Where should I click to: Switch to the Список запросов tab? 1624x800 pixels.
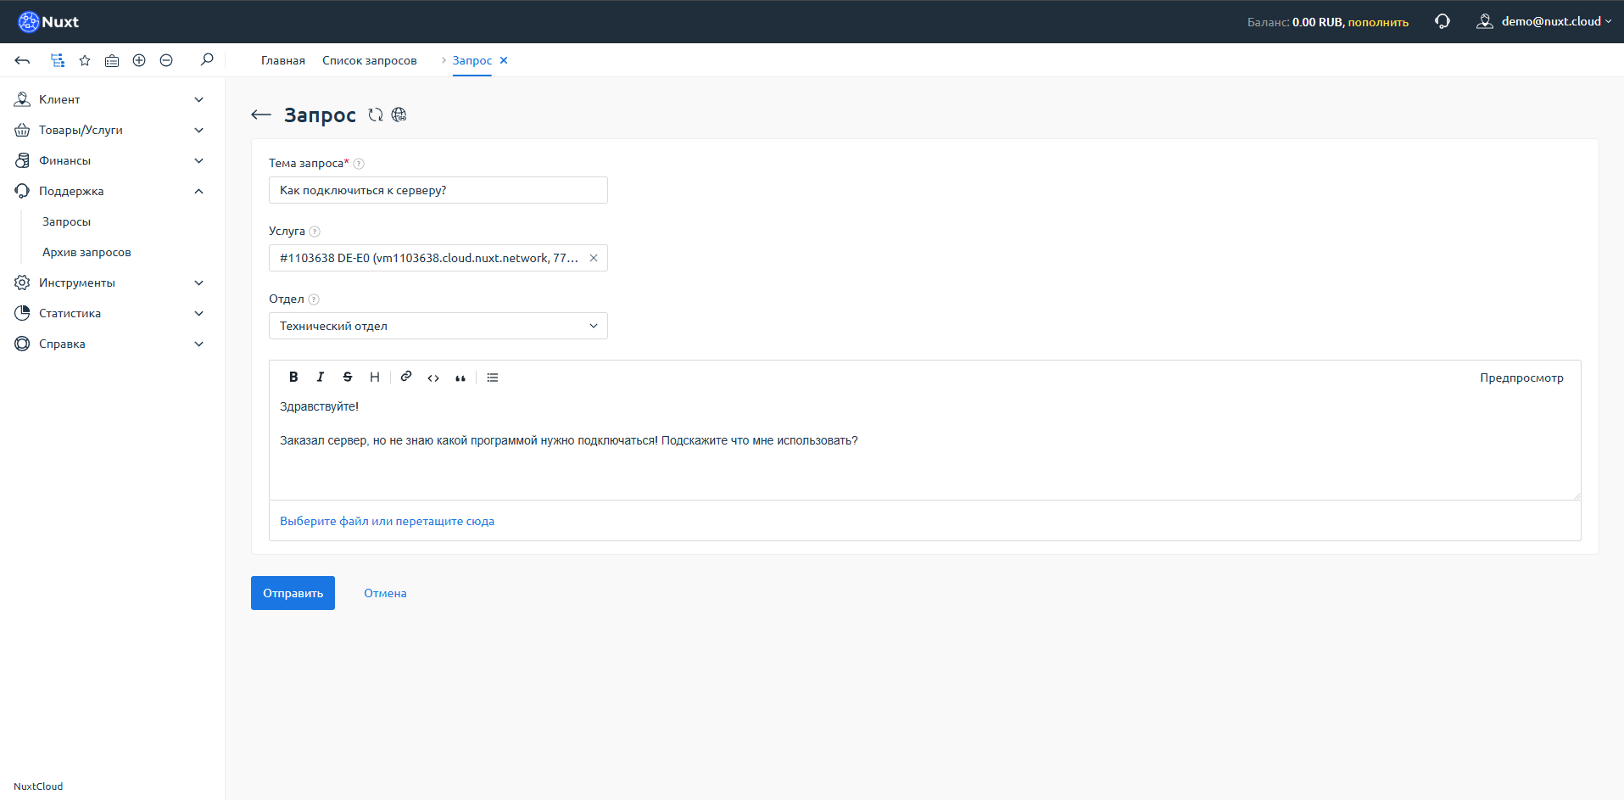point(370,60)
